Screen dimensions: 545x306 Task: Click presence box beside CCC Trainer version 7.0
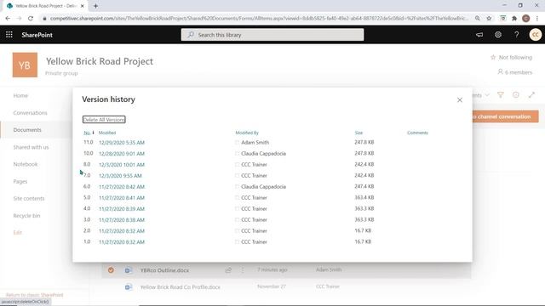click(x=237, y=176)
